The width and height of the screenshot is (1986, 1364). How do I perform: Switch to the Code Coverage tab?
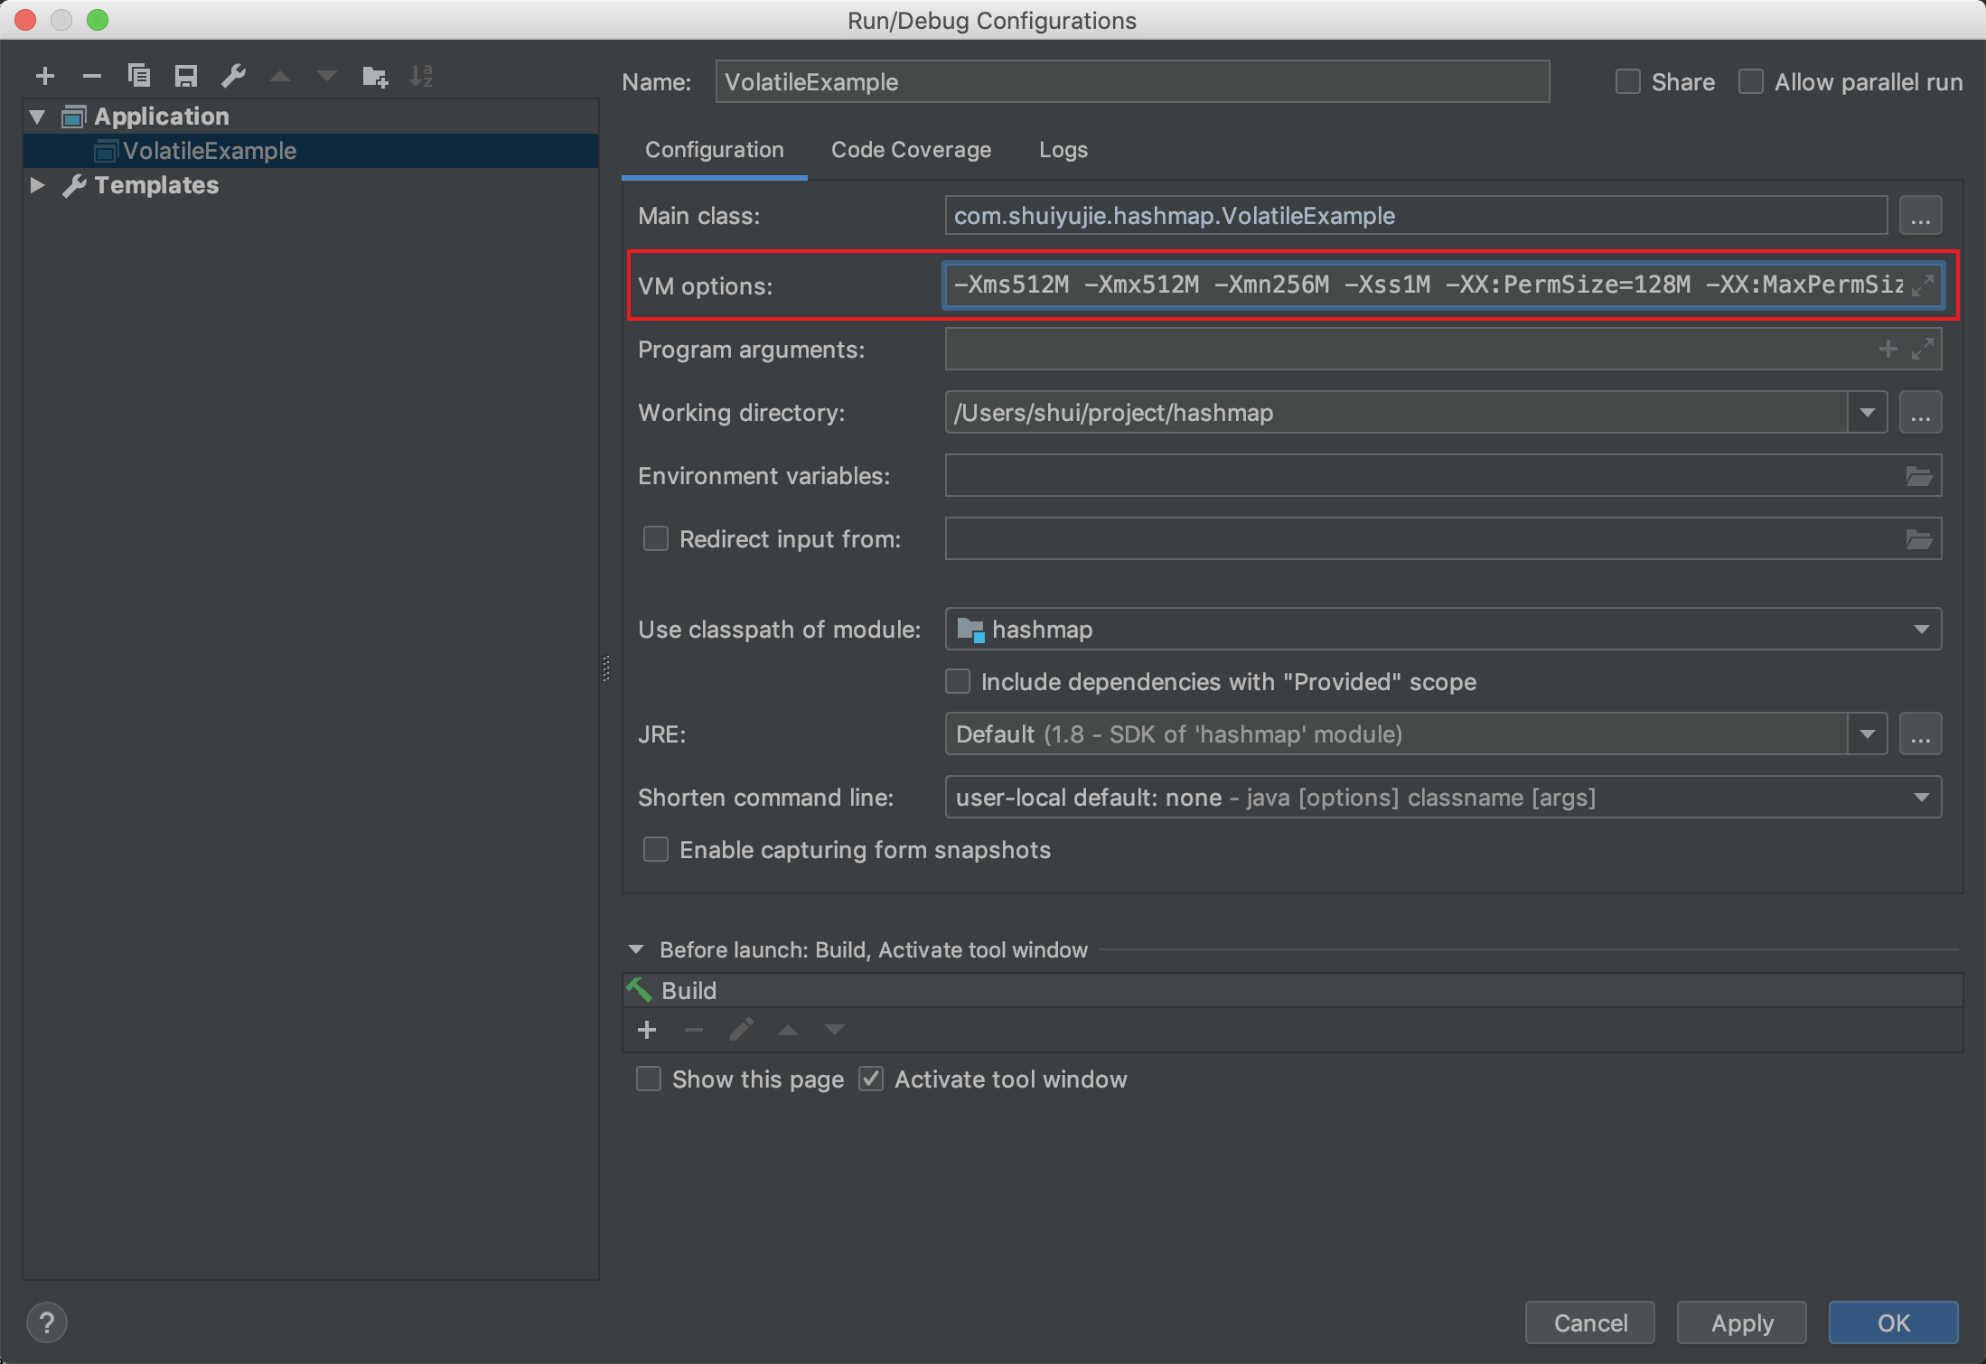tap(911, 150)
